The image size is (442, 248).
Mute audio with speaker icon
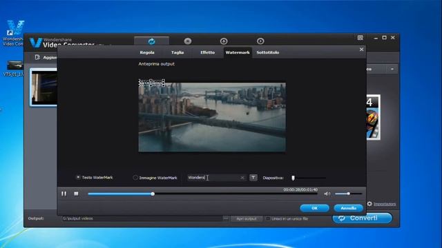click(x=327, y=194)
